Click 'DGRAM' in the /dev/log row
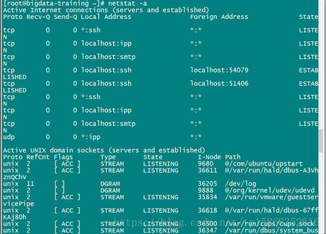 point(110,184)
